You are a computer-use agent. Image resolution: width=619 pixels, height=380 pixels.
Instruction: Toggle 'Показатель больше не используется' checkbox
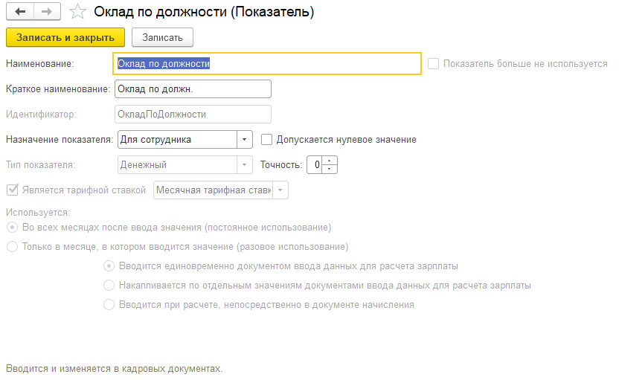(434, 64)
